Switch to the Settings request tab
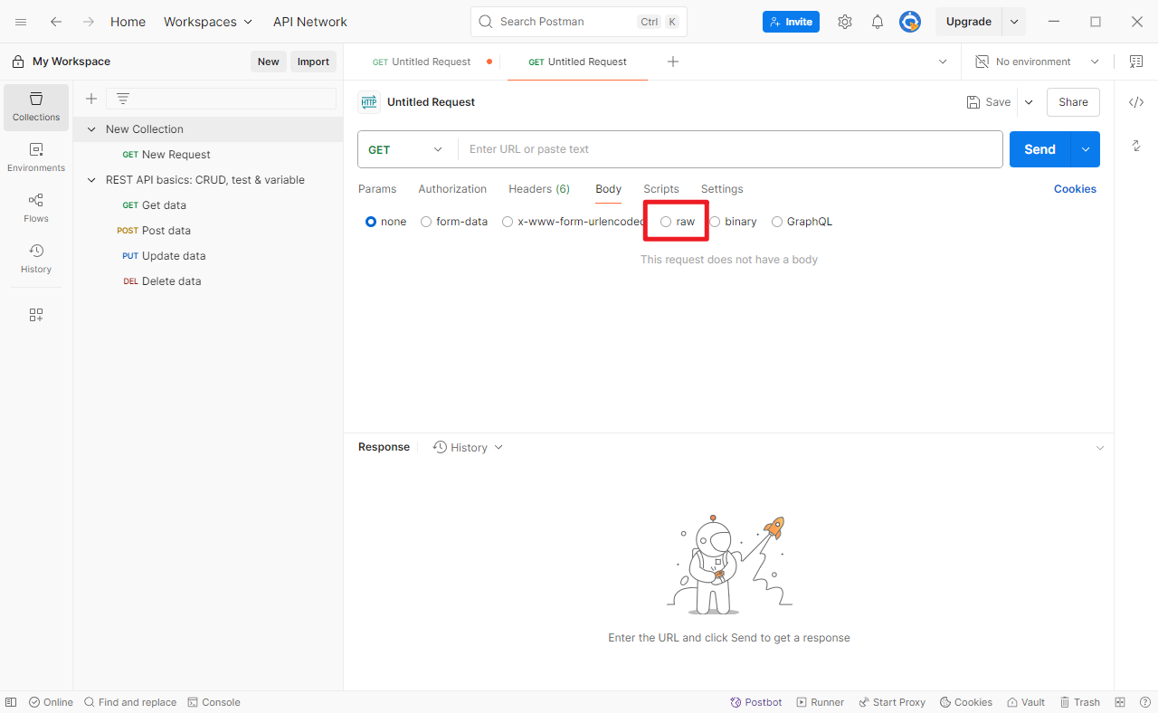 (722, 189)
